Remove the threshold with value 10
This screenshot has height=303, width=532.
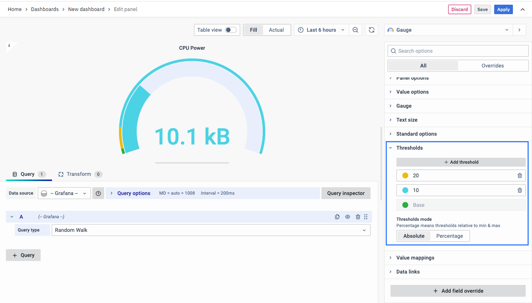[519, 190]
